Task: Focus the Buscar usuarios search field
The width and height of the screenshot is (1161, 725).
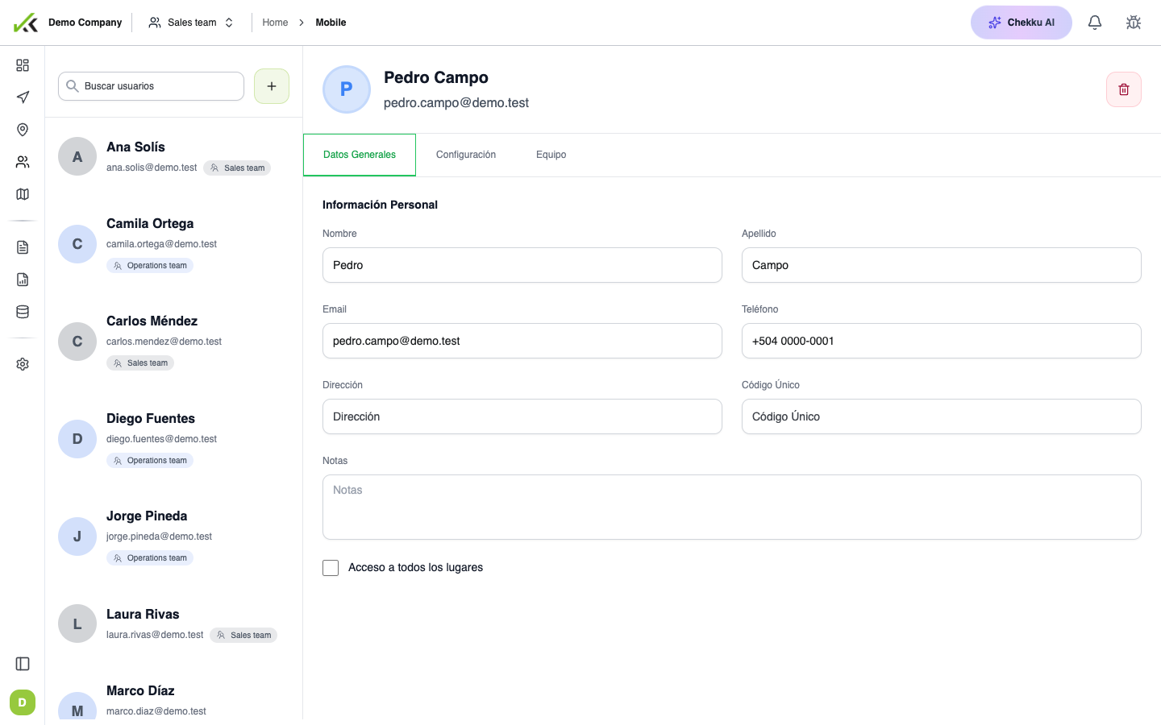Action: (151, 86)
